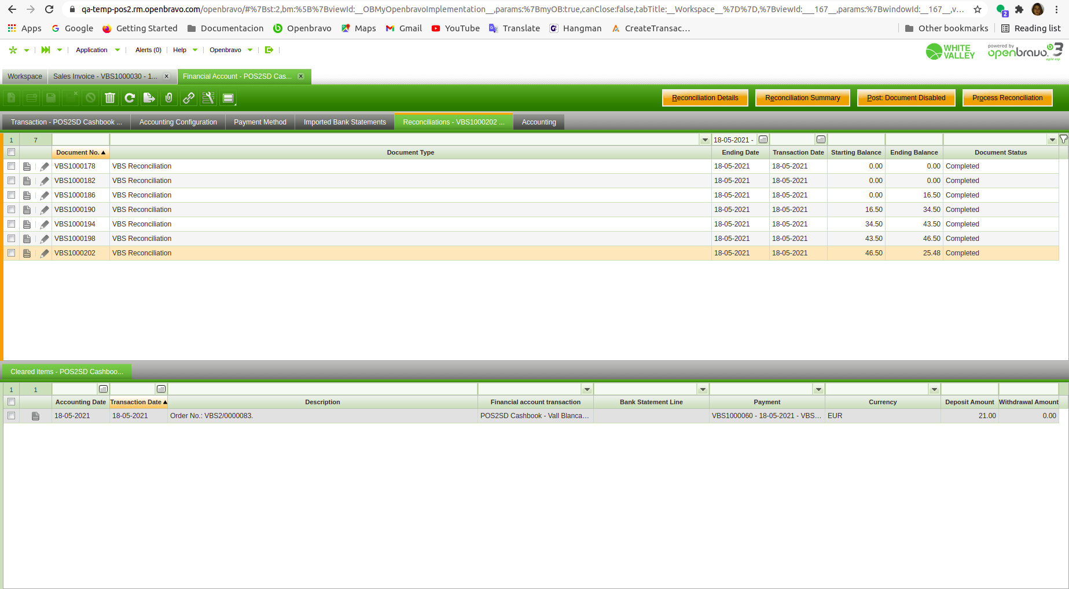
Task: Tick the checkbox for row VBS1000194
Action: tap(11, 224)
